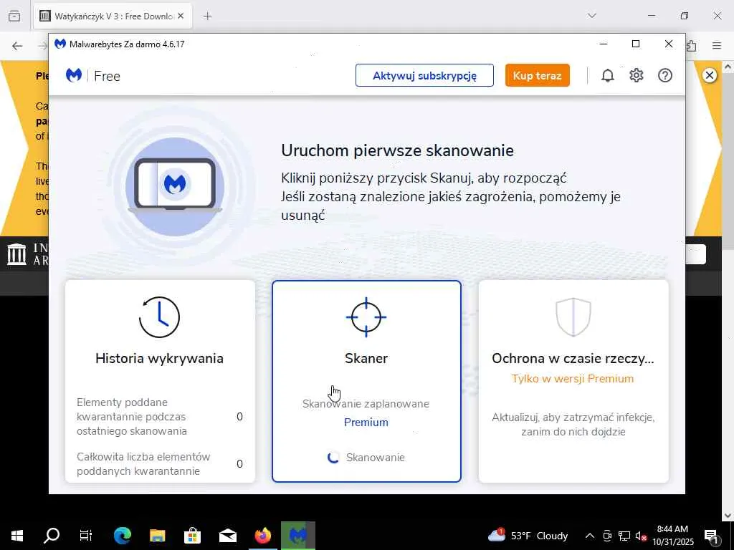This screenshot has height=550, width=734.
Task: Click Aktywuj subskrypcję button
Action: (x=424, y=75)
